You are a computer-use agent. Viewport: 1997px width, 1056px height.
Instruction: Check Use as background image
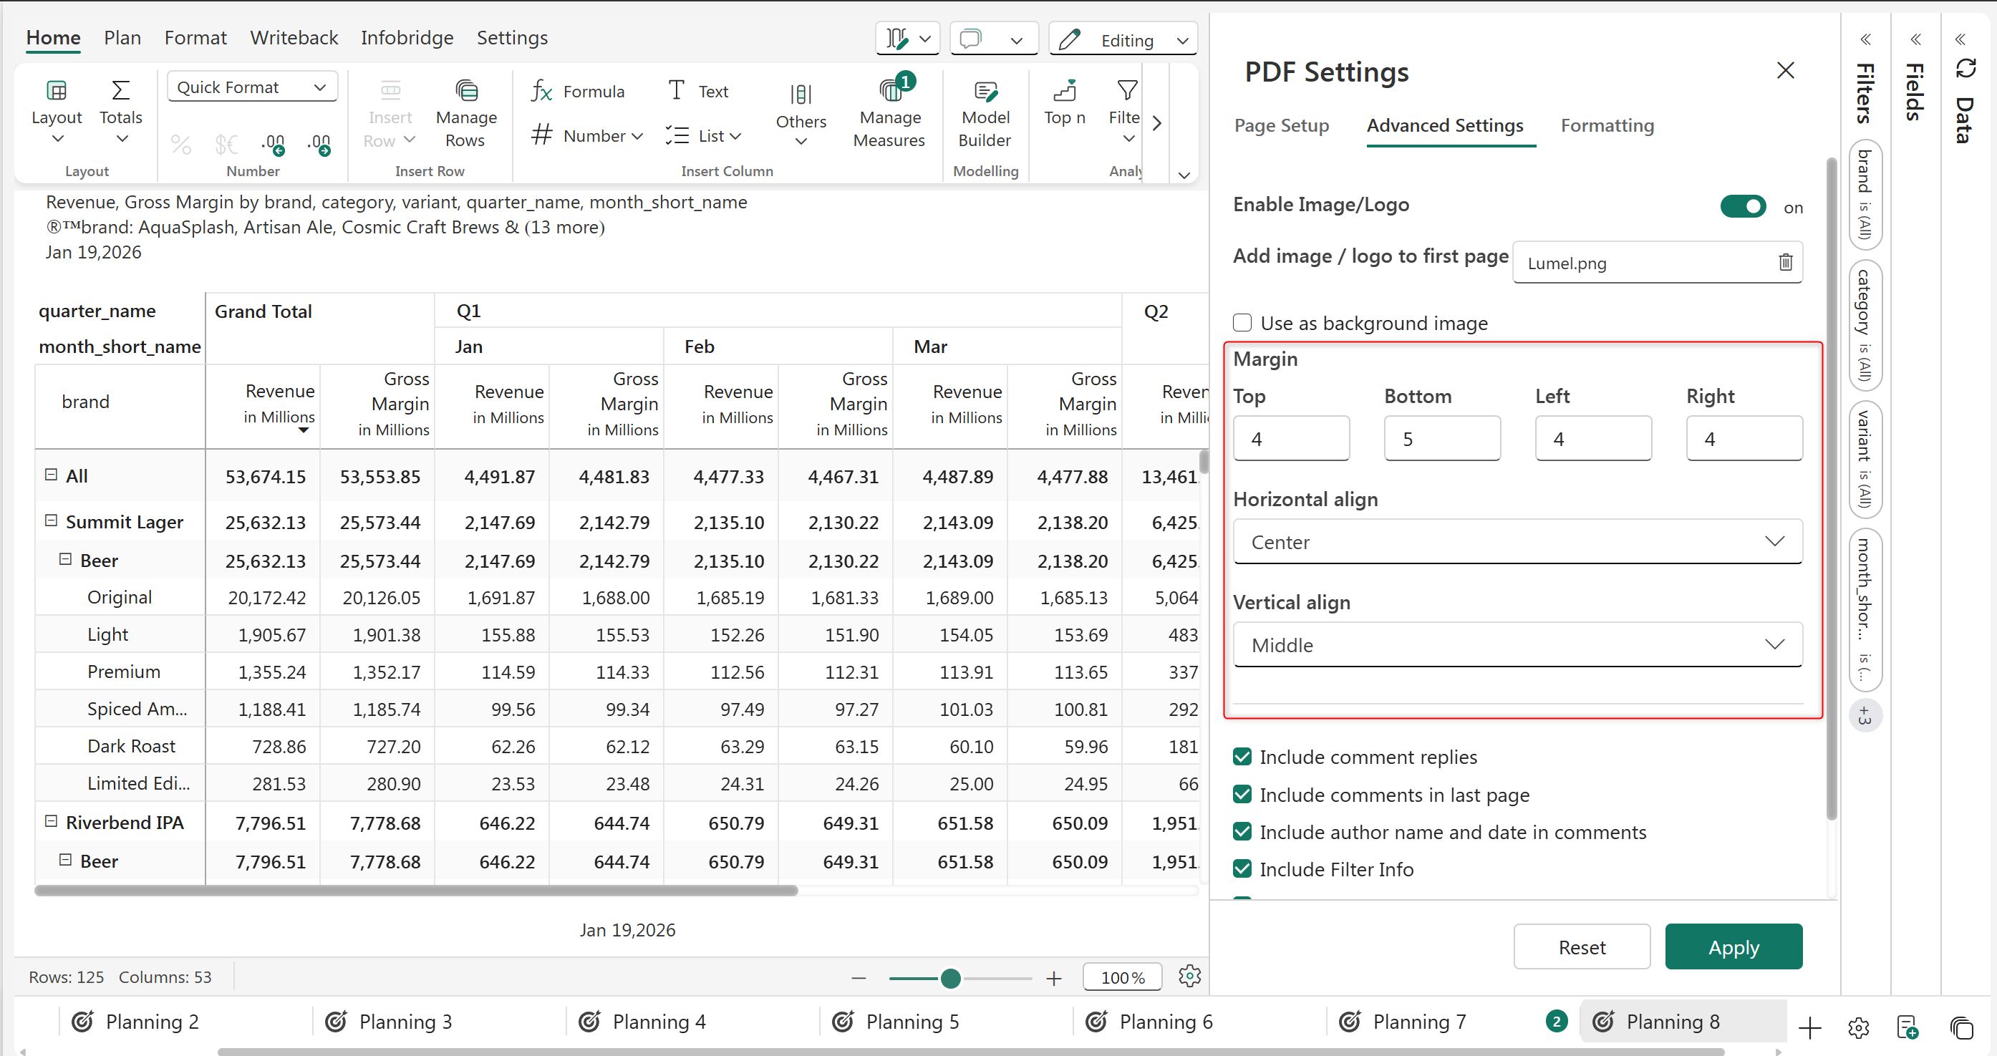click(x=1243, y=323)
